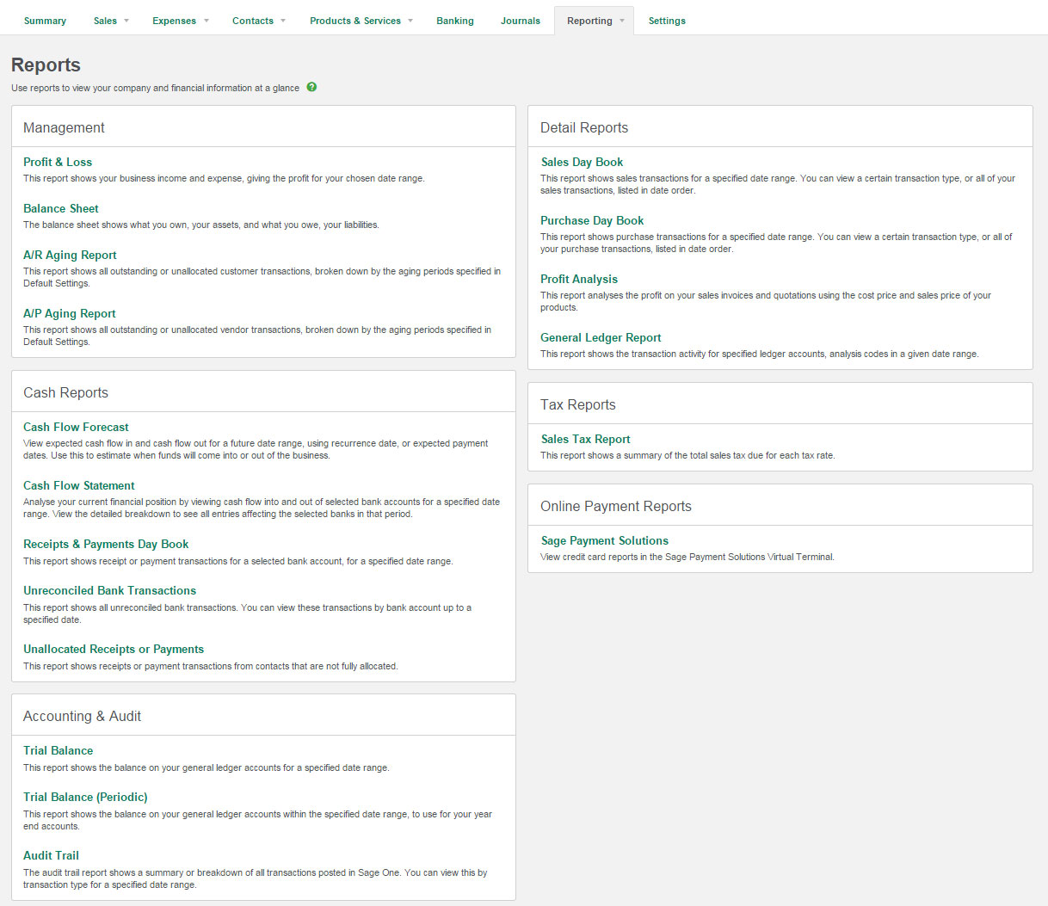Launch Sage Payment Solutions credit card reports
The height and width of the screenshot is (906, 1048).
click(x=605, y=540)
